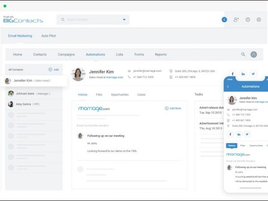Image resolution: width=268 pixels, height=201 pixels.
Task: Switch to the Auto Pilot tab
Action: coord(49,36)
